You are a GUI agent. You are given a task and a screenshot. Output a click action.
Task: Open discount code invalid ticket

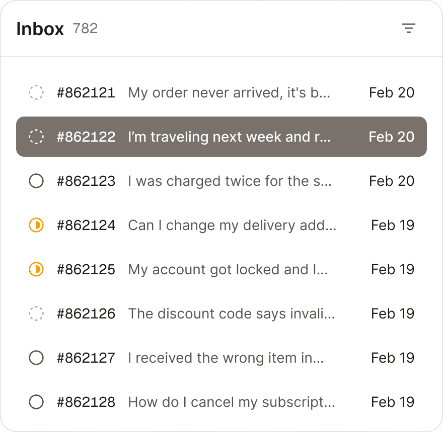[231, 313]
